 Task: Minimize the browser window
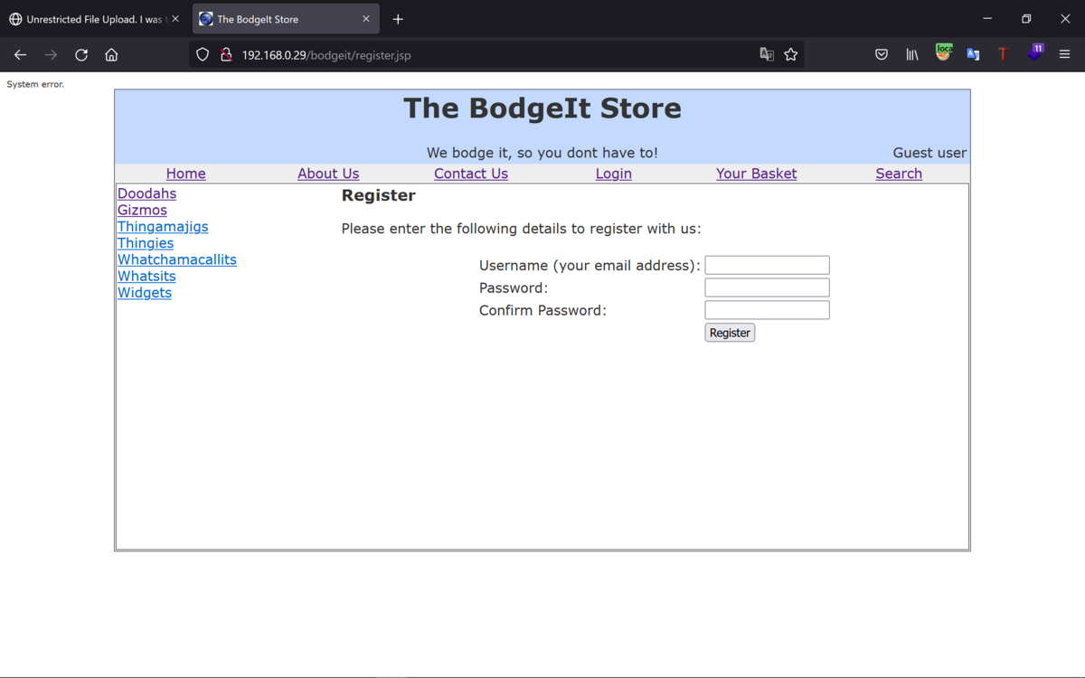pos(987,19)
